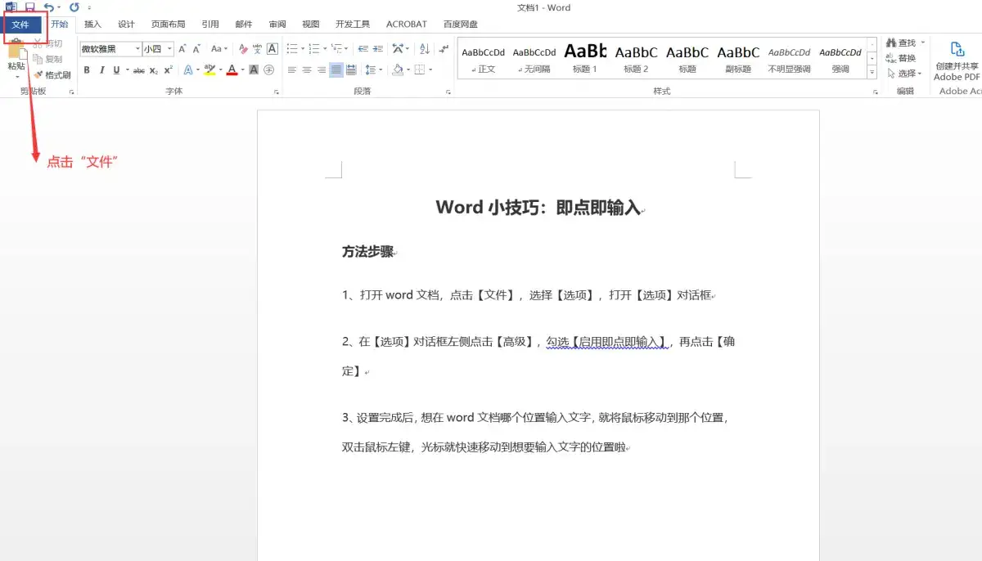Switch to the 插入 ribbon tab
Image resolution: width=982 pixels, height=561 pixels.
92,24
